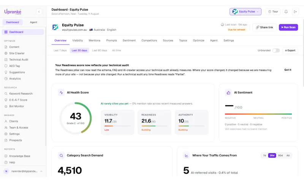Screen dimensions: 304x182
Task: Expand the narender@digipanda account menu
Action: click(23, 171)
